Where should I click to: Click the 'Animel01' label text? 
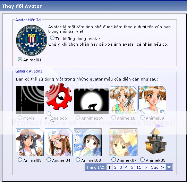(32, 60)
